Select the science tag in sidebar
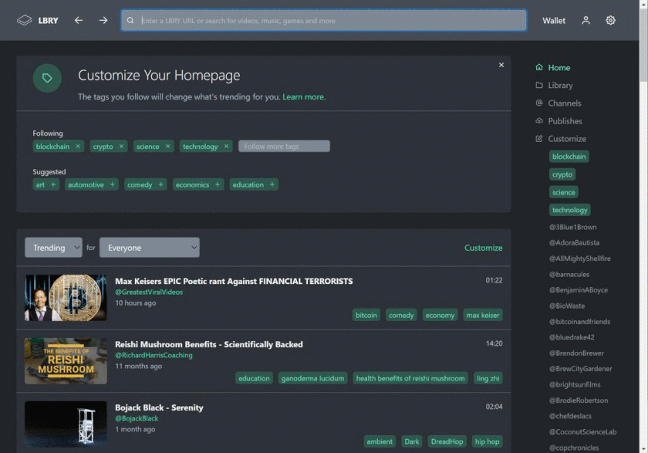This screenshot has width=648, height=453. (563, 192)
